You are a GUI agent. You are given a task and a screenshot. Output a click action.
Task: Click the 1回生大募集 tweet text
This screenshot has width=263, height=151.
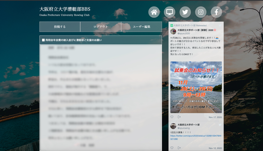pyautogui.click(x=180, y=132)
